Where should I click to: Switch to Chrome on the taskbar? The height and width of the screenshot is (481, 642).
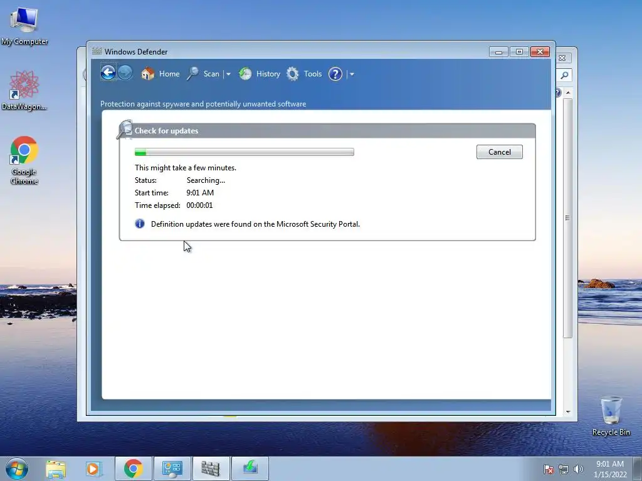134,468
